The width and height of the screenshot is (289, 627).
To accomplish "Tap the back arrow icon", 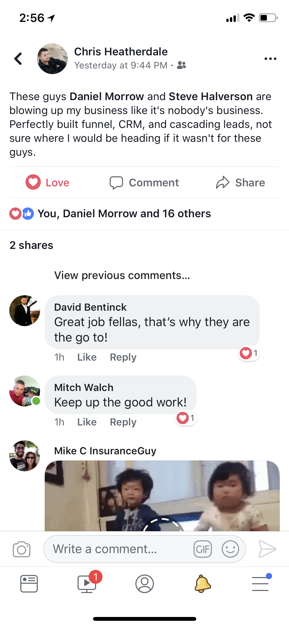I will (x=18, y=59).
